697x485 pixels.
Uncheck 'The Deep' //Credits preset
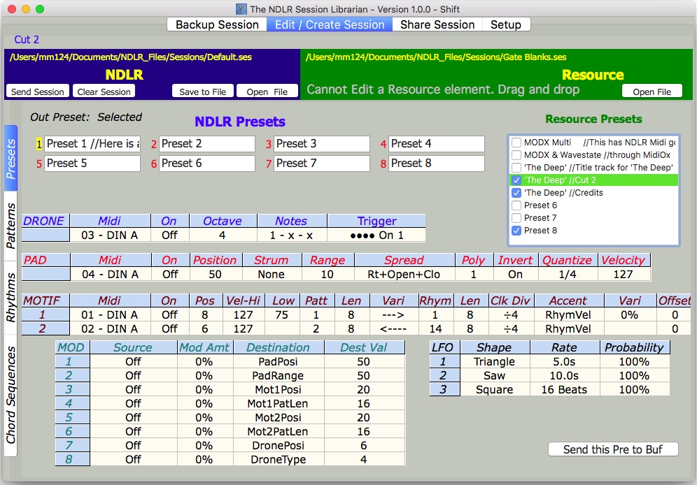(x=516, y=192)
